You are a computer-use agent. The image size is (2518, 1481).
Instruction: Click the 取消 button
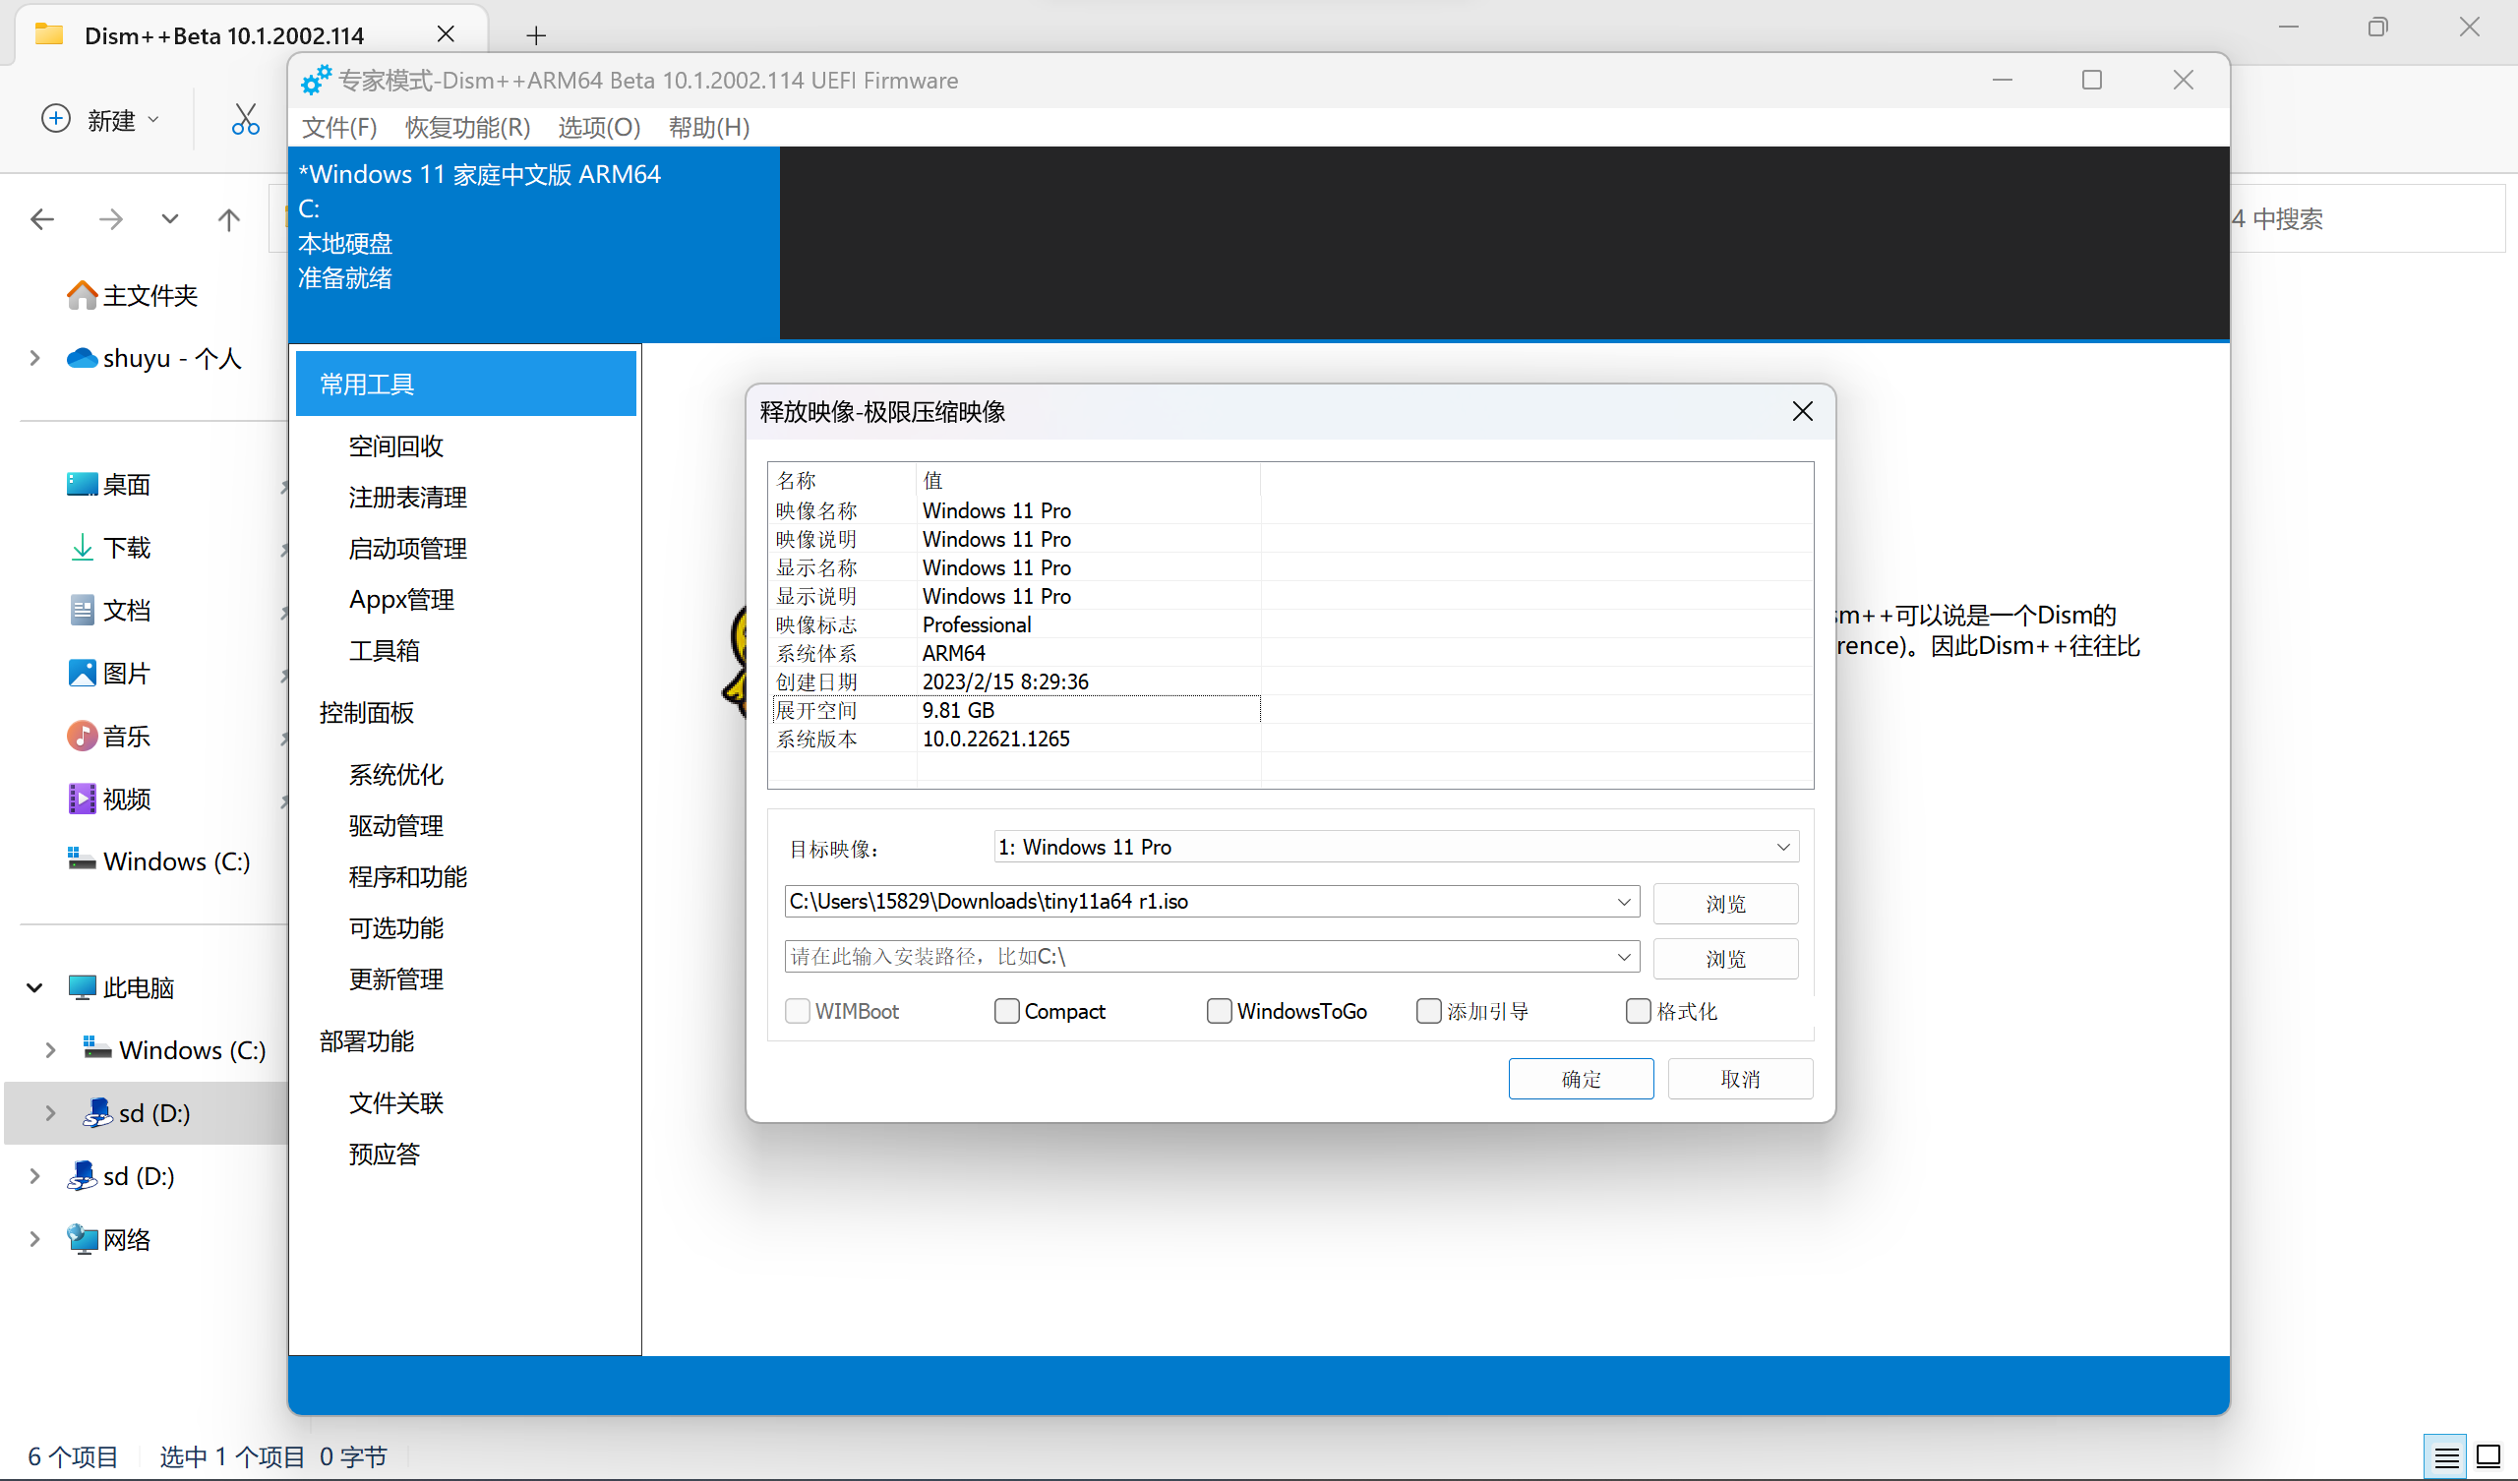click(1740, 1079)
